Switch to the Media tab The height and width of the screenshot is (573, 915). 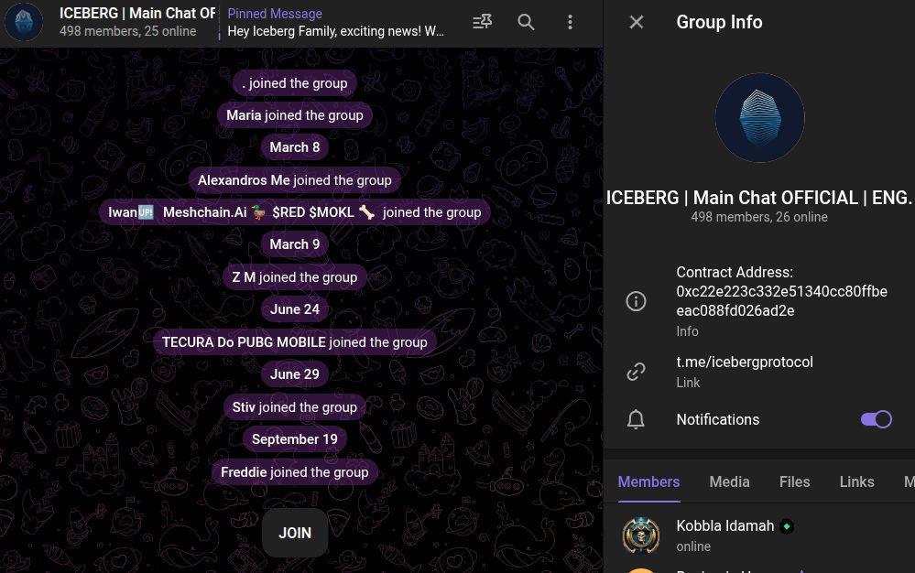729,482
